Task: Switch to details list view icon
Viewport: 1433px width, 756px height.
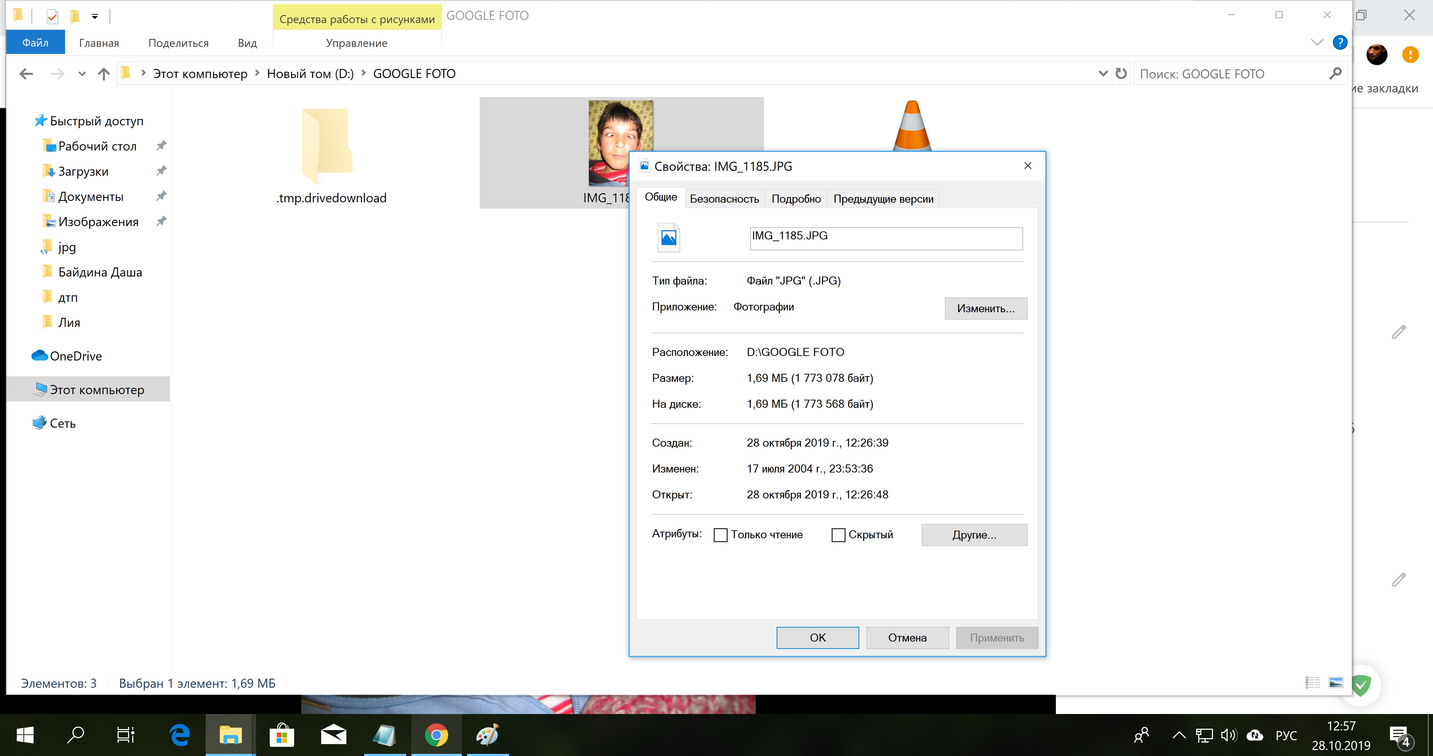Action: pos(1312,682)
